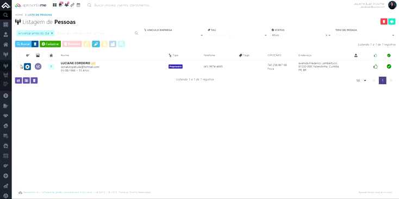
Task: Expand the Status dropdown arrow
Action: 329,35
